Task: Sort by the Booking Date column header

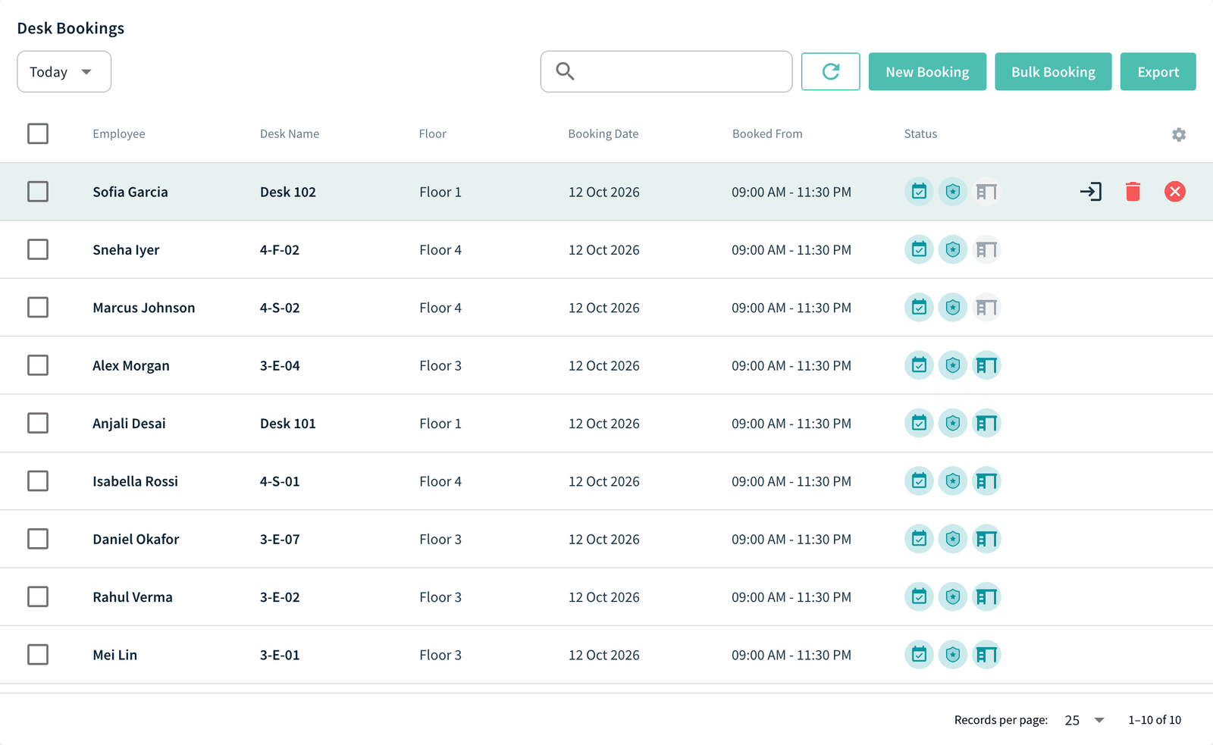Action: pyautogui.click(x=603, y=134)
